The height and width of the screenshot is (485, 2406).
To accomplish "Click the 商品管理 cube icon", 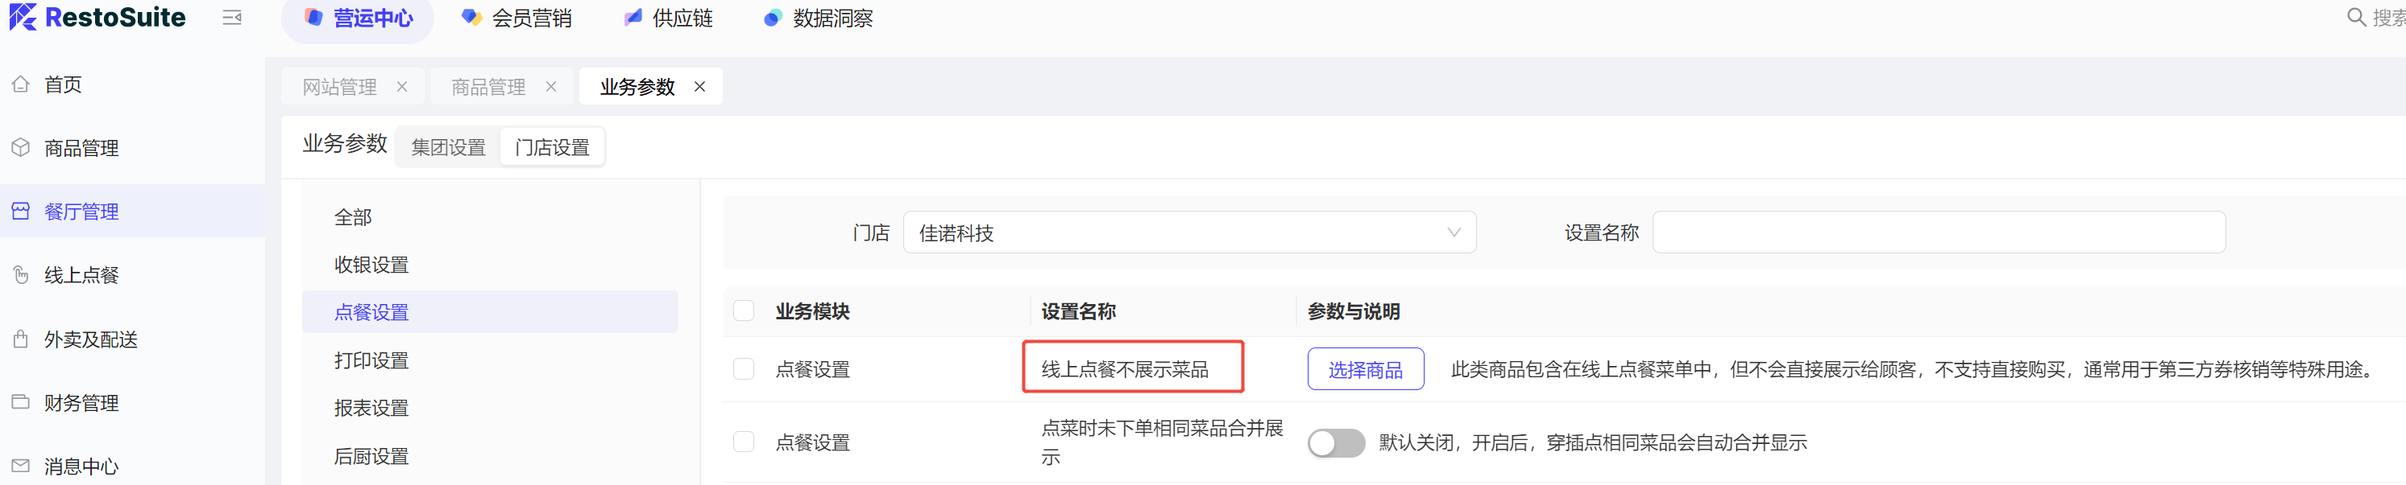I will [21, 147].
